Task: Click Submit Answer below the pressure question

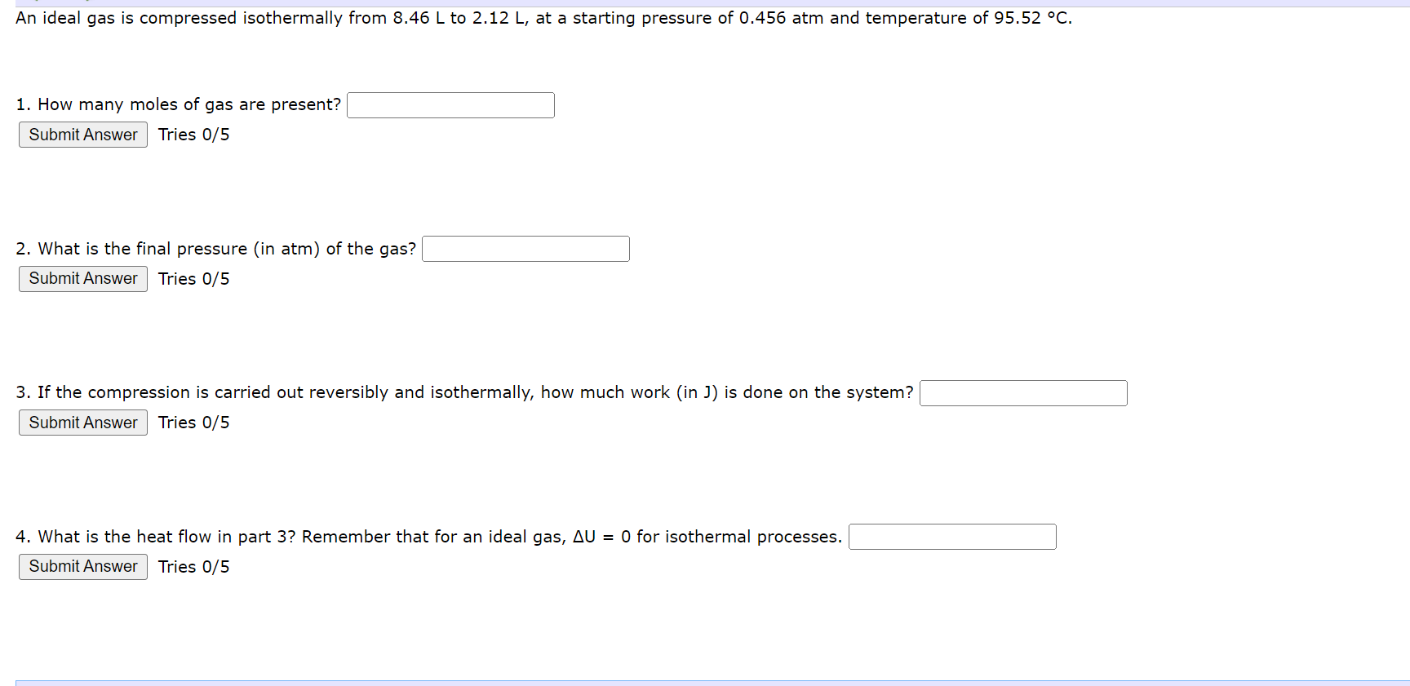Action: (x=82, y=278)
